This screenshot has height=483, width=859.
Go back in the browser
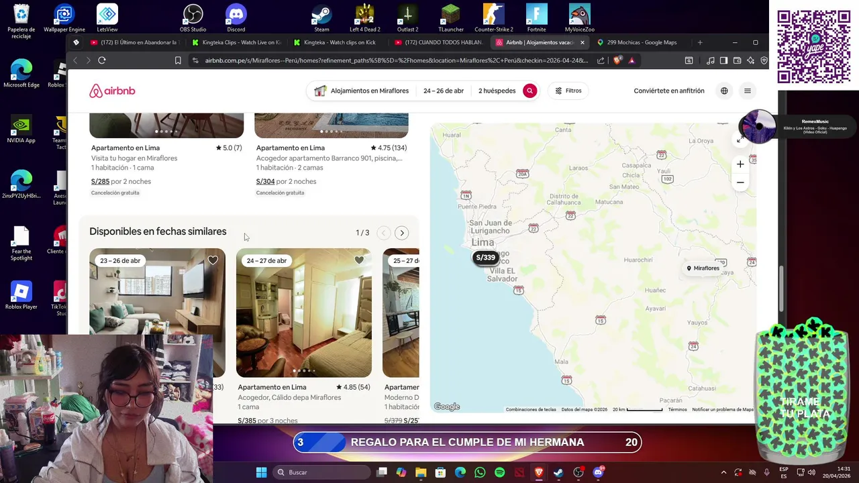[75, 60]
